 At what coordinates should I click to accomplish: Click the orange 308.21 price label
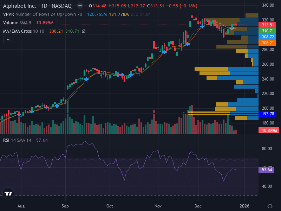(x=267, y=43)
